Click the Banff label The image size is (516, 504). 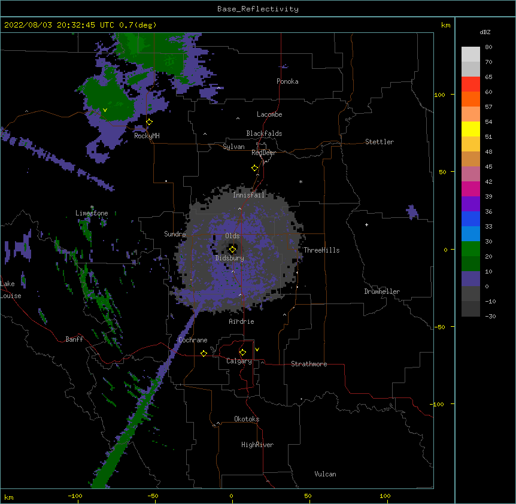[x=74, y=339]
